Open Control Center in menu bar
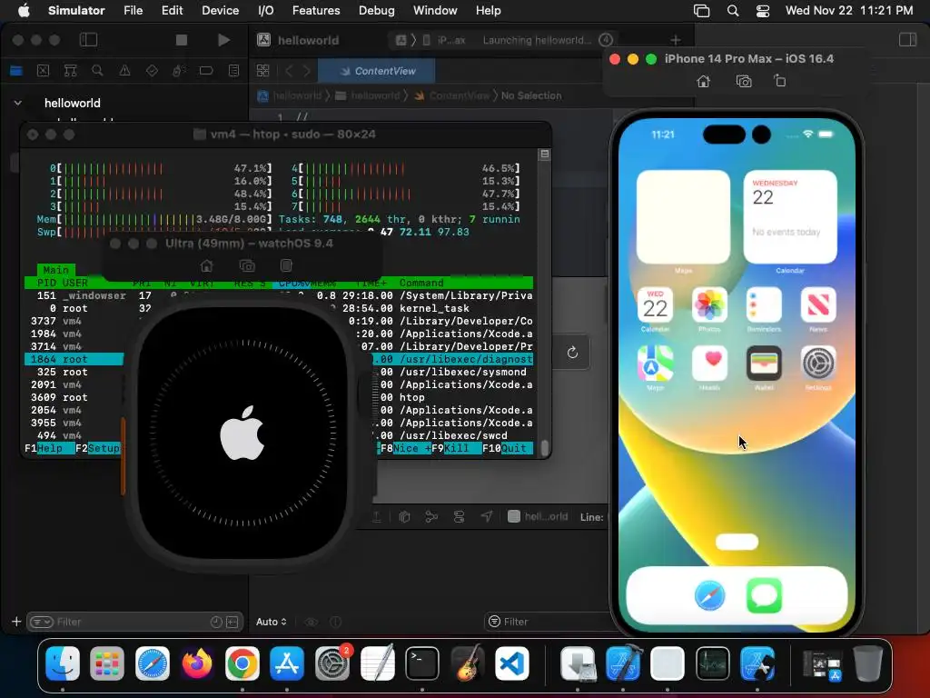This screenshot has height=698, width=930. pyautogui.click(x=763, y=10)
